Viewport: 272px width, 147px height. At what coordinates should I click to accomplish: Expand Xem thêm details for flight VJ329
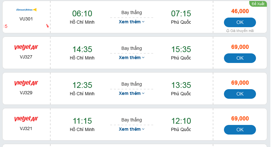point(132,93)
